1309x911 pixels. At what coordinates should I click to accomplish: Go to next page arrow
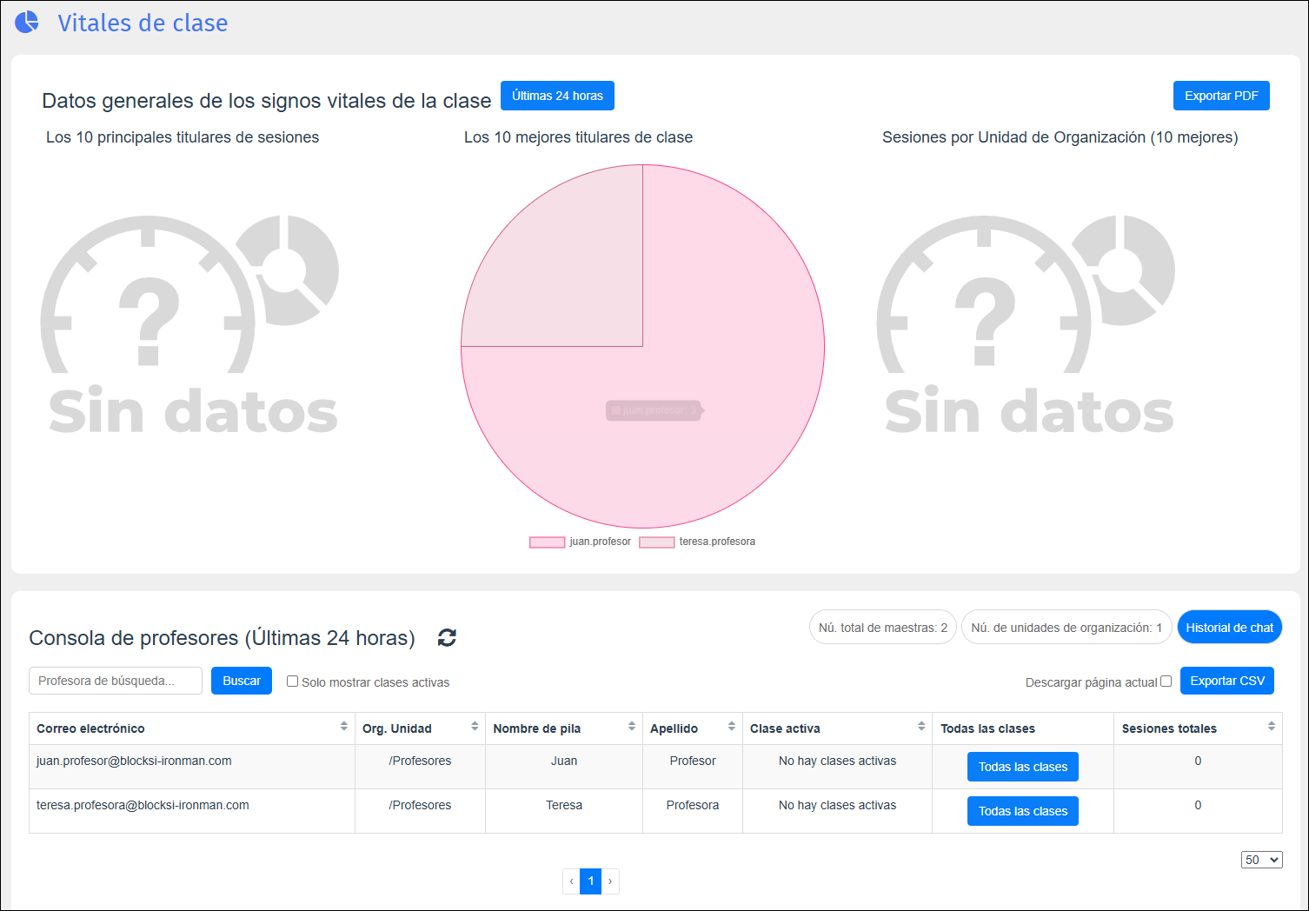[610, 881]
